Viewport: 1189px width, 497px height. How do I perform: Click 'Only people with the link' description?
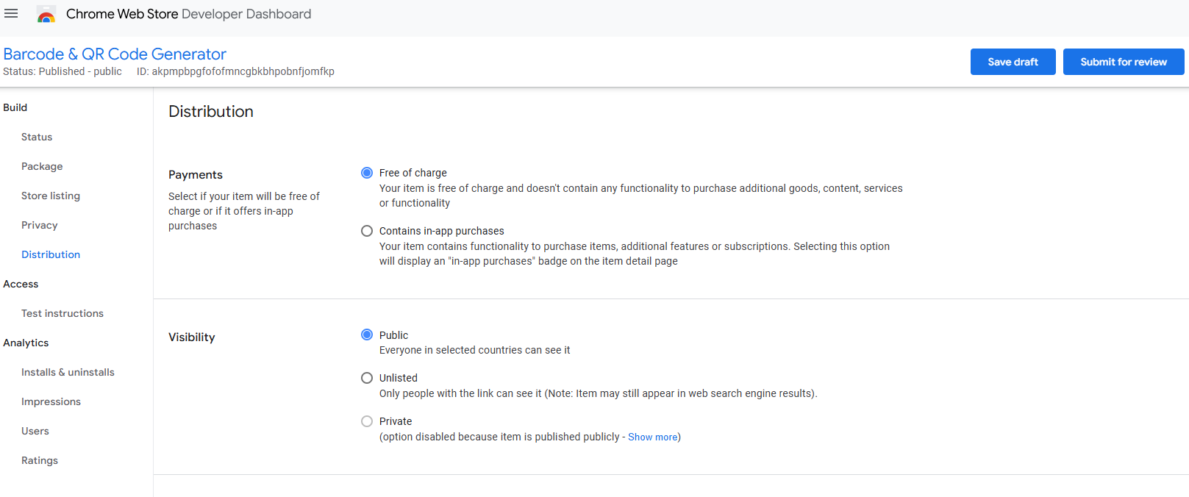599,393
